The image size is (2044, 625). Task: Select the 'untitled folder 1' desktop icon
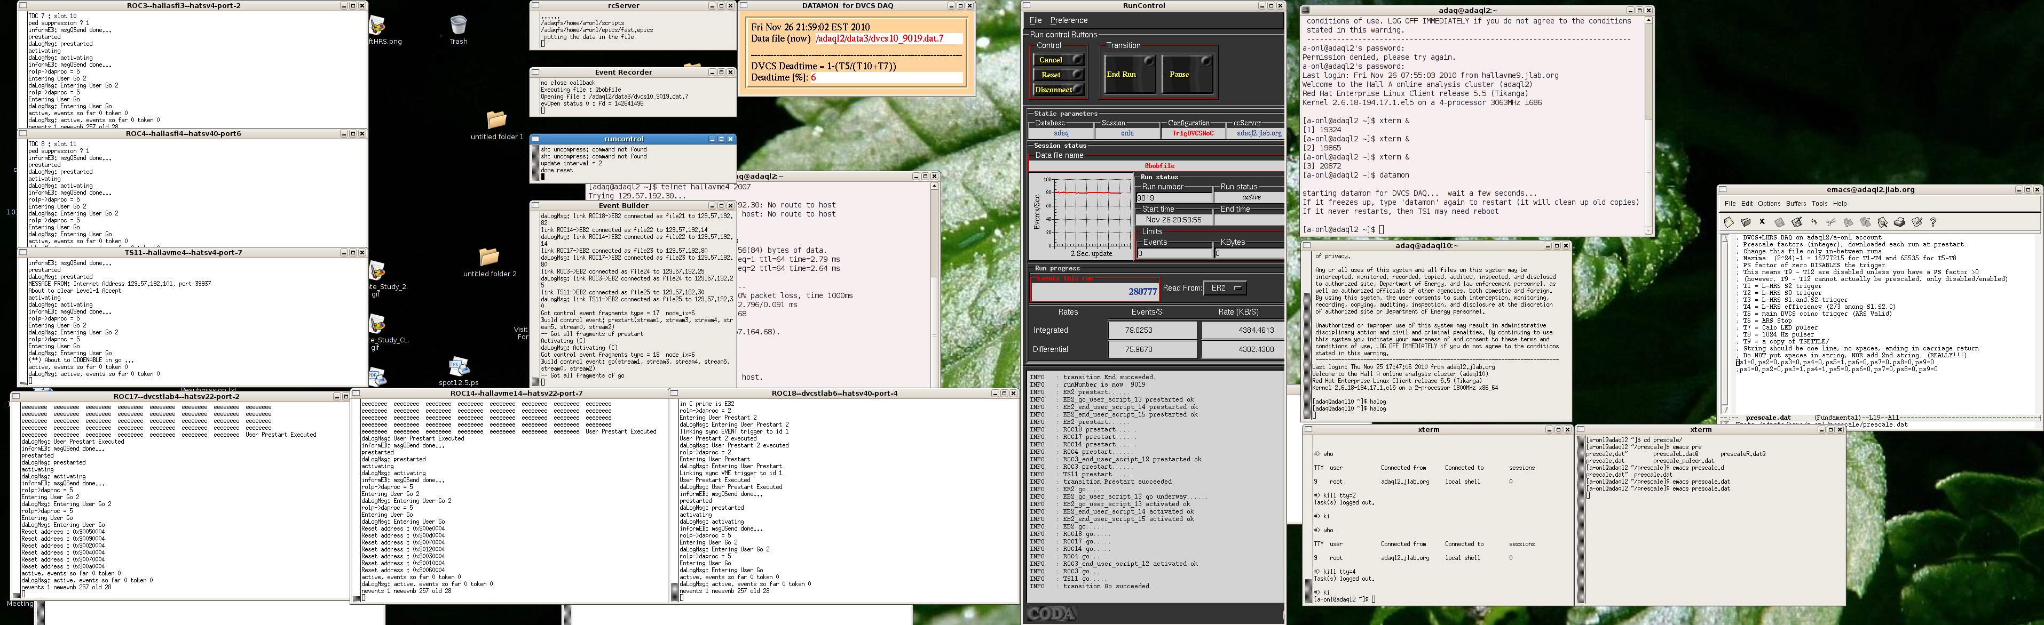point(496,125)
